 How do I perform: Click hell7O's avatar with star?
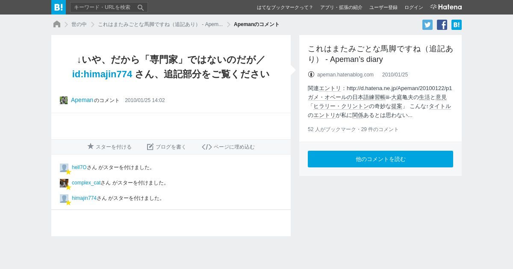tap(65, 168)
